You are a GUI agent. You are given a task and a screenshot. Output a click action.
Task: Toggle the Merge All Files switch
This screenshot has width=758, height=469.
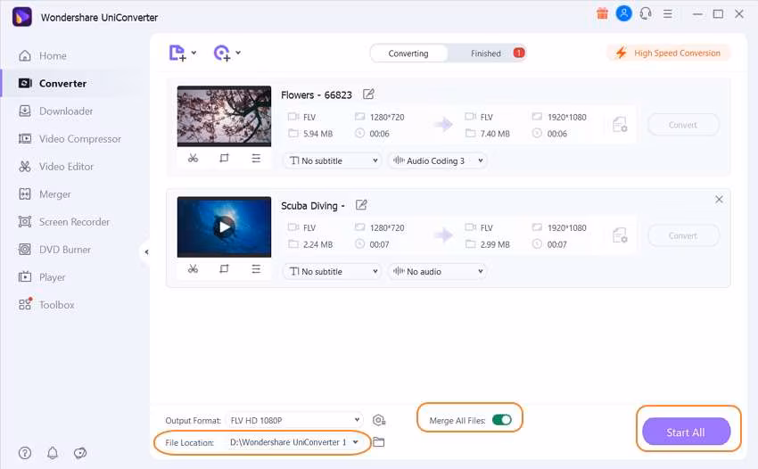coord(501,420)
